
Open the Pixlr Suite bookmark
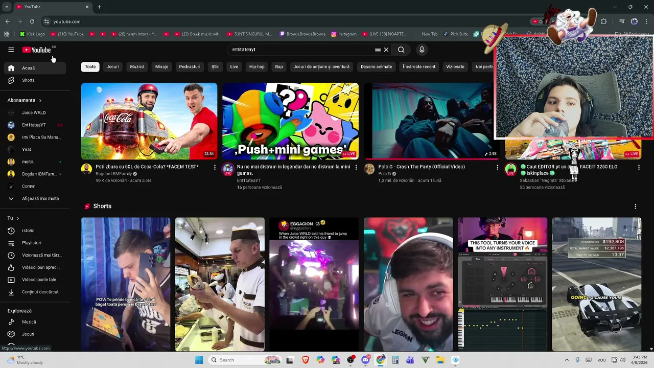[x=456, y=34]
